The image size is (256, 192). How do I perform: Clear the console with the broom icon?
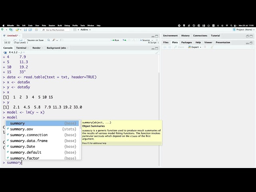tap(157, 52)
